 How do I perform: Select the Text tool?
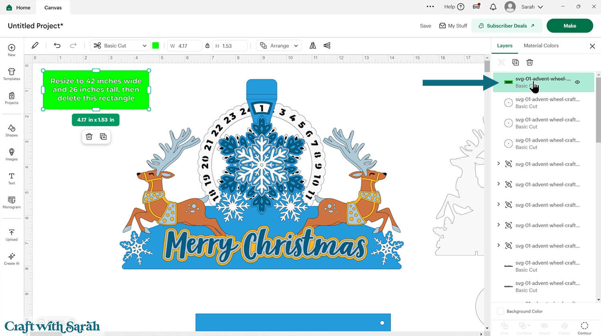coord(12,178)
